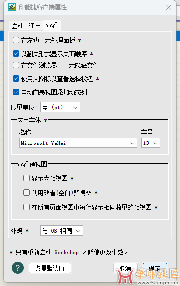
Task: Click the 恢复默认值 button
Action: click(x=50, y=268)
